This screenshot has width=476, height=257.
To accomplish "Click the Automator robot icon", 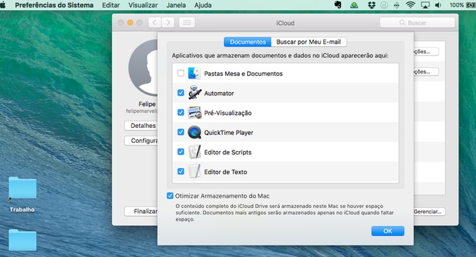I will [x=194, y=93].
